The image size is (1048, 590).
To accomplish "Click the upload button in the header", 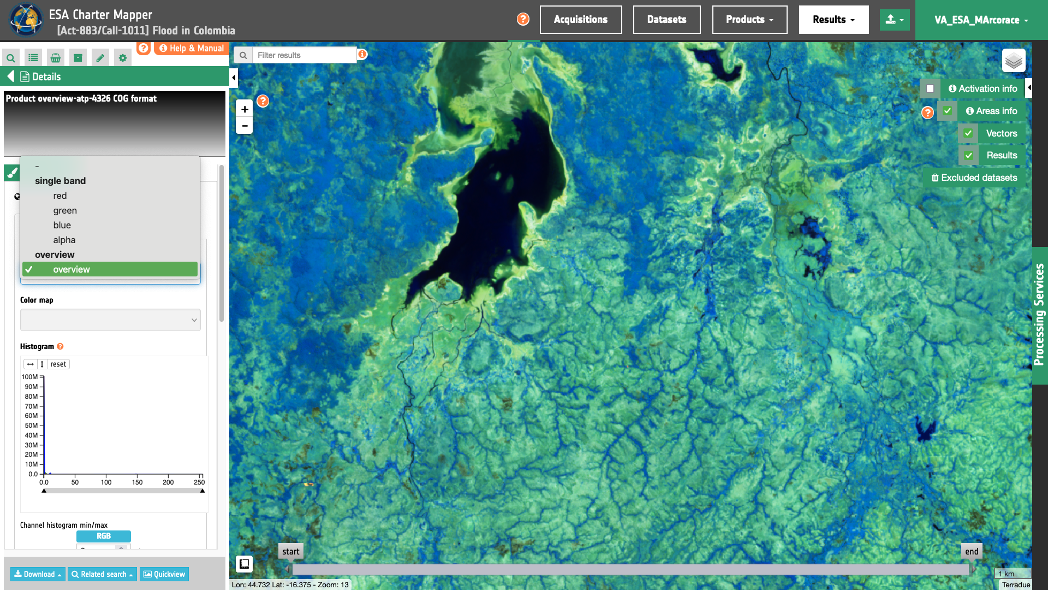I will coord(895,20).
